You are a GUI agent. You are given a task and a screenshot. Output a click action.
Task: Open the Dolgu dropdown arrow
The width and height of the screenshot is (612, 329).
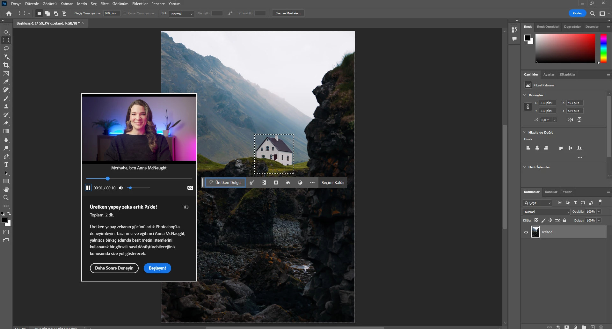[x=599, y=221]
